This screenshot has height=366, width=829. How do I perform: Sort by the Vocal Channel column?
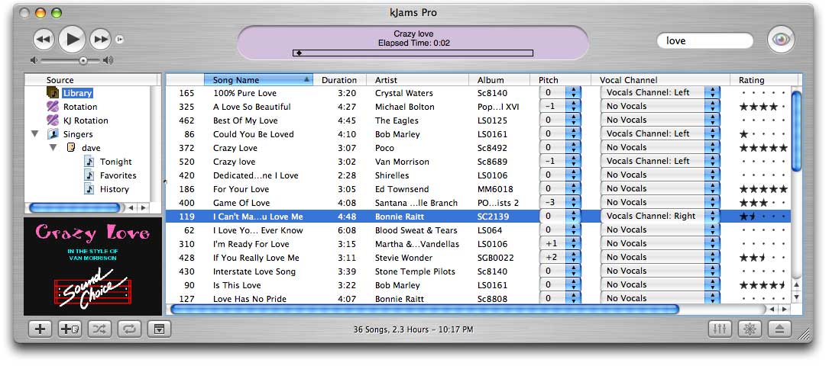pyautogui.click(x=660, y=79)
